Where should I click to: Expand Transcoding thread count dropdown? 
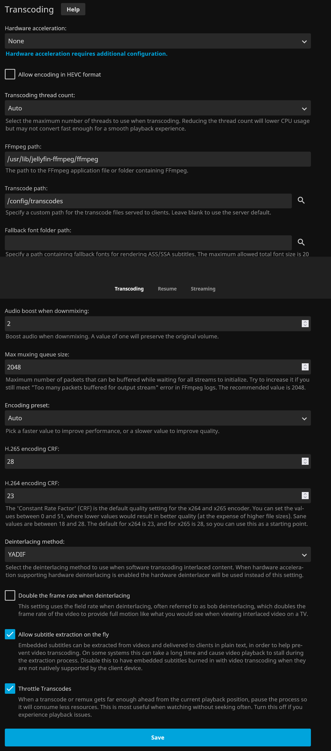157,108
